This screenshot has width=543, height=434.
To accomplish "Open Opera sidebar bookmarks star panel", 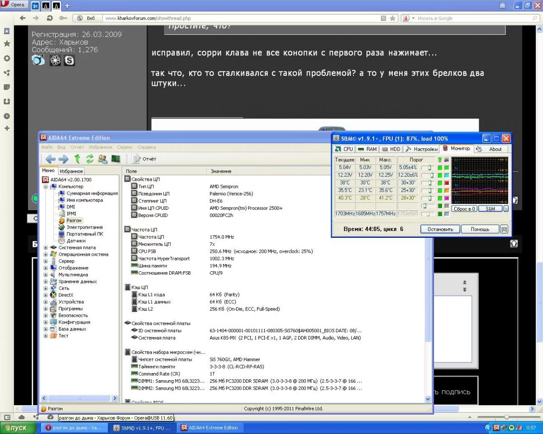I will [7, 44].
